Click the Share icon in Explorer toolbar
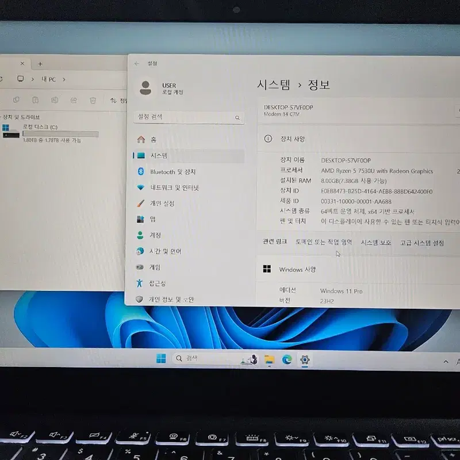The height and width of the screenshot is (460, 460). tap(74, 101)
